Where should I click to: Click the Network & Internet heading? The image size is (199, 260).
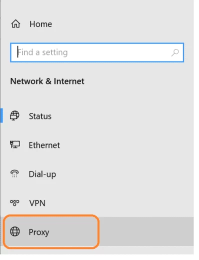[47, 81]
